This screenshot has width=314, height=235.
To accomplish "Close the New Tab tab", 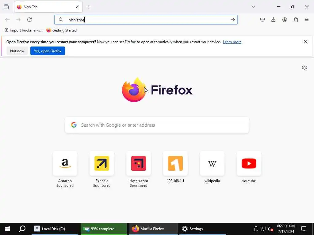I will [x=77, y=7].
